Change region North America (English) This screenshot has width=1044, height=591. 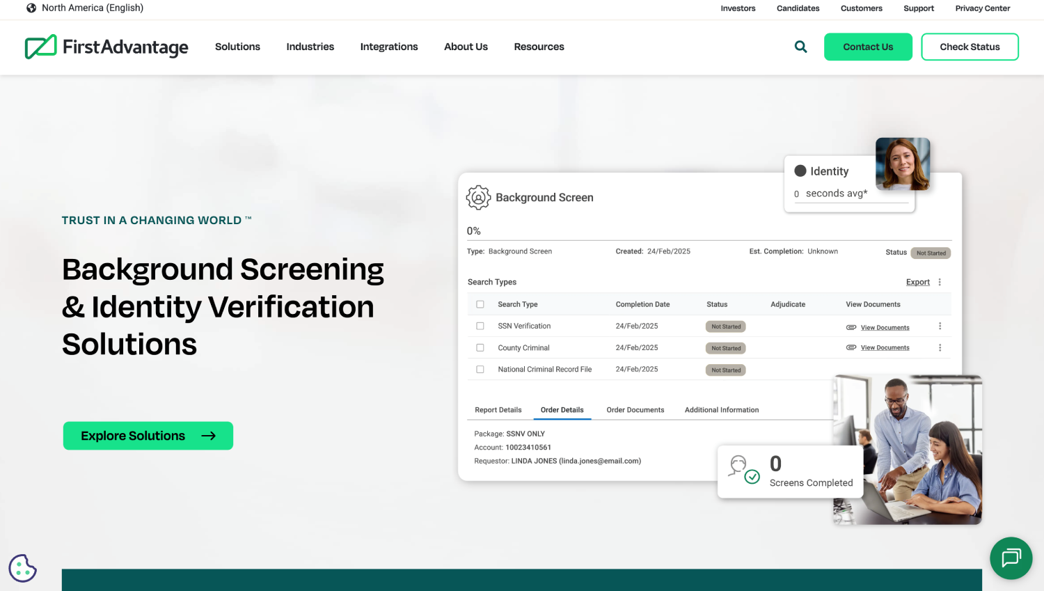(x=93, y=8)
